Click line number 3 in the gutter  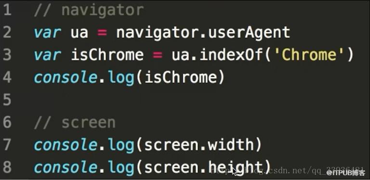[x=7, y=55]
